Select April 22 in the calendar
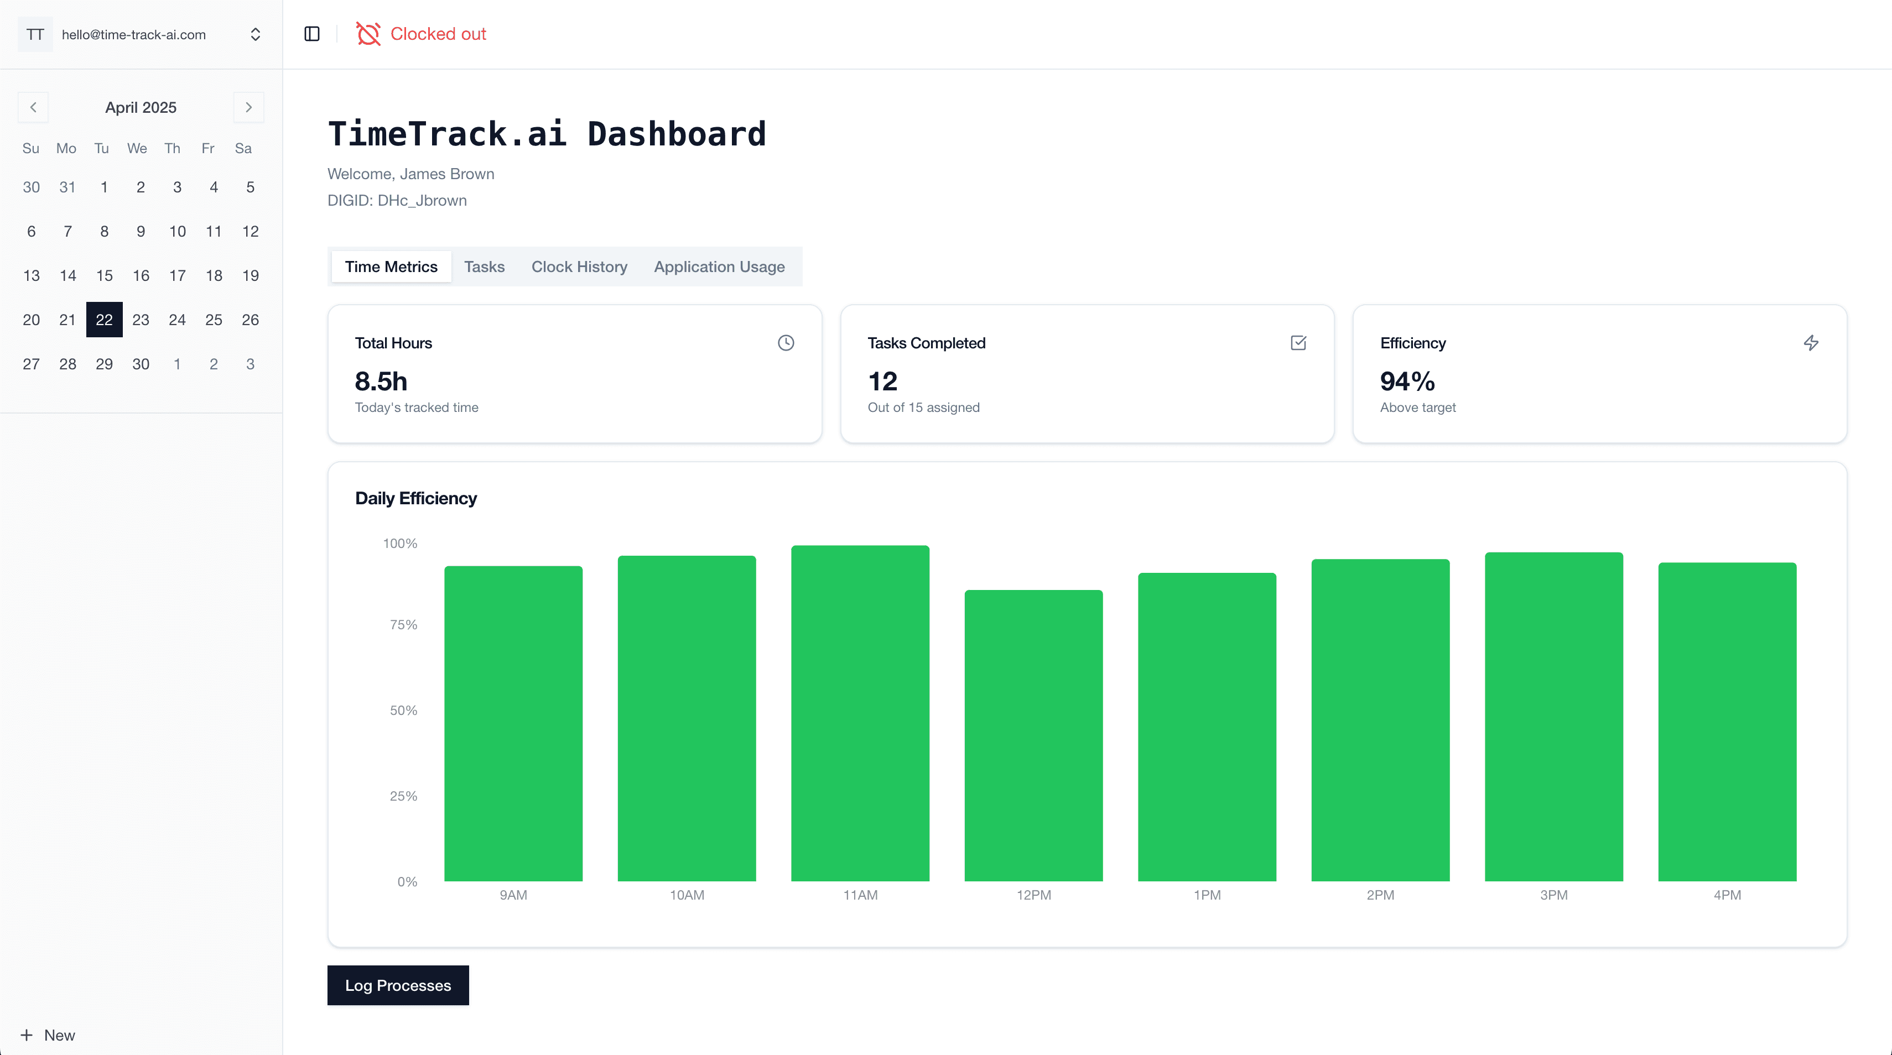The image size is (1892, 1055). 105,320
